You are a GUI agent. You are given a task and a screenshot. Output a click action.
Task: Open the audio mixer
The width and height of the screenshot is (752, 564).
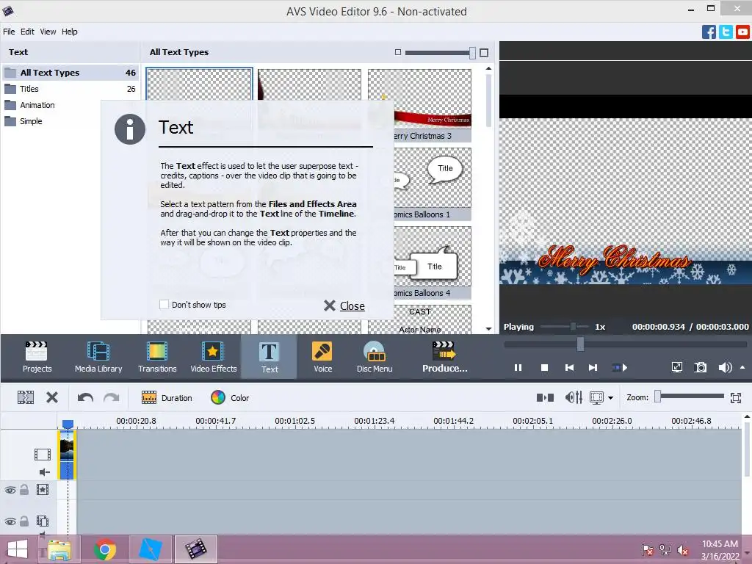point(574,397)
